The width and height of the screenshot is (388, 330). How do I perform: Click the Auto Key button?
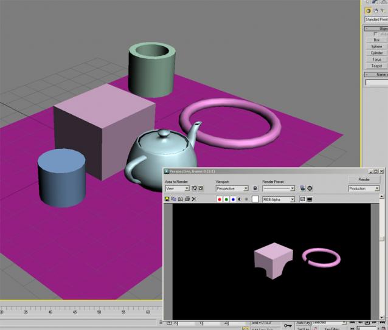(x=303, y=323)
